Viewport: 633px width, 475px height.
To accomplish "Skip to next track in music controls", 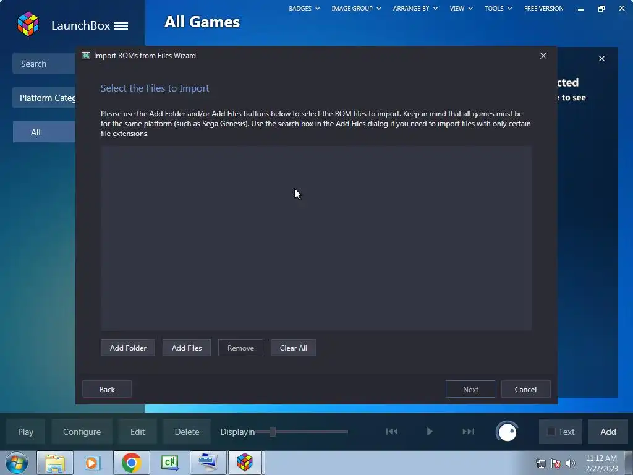I will 469,431.
